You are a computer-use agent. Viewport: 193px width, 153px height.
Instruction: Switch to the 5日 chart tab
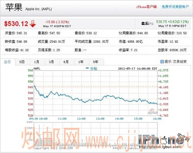pyautogui.click(x=22, y=62)
